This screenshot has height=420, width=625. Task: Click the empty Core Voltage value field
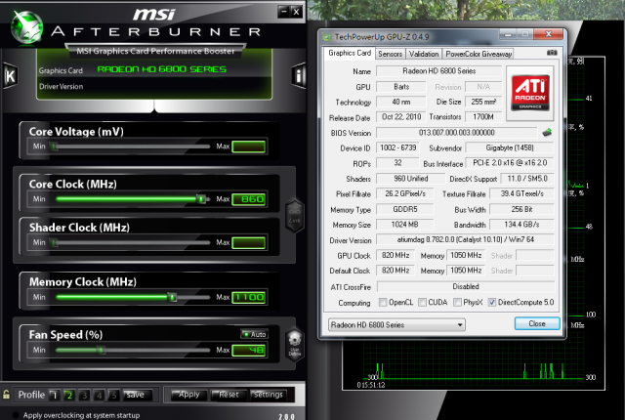click(249, 147)
